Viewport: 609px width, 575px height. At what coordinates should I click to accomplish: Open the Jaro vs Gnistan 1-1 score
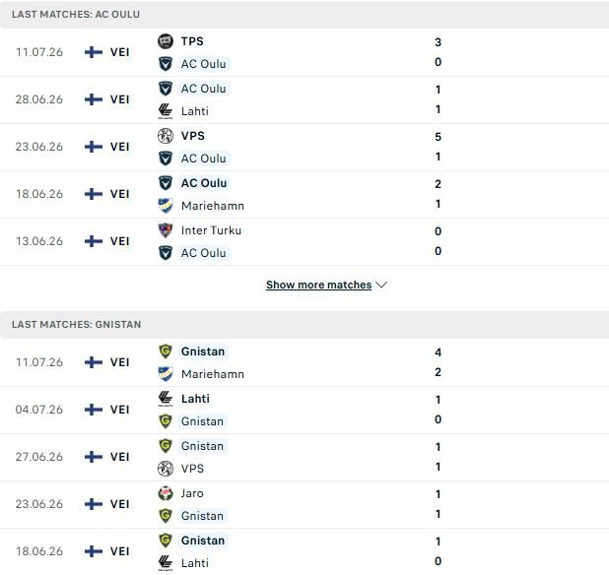click(x=438, y=504)
